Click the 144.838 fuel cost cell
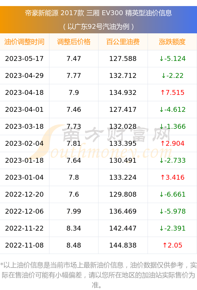The image size is (197, 290). [x=123, y=245]
